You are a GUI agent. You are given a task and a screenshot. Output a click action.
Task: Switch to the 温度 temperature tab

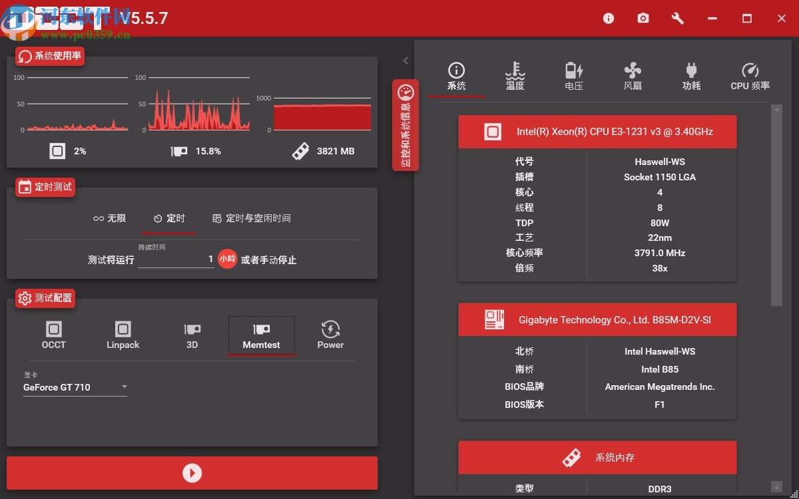(x=515, y=77)
